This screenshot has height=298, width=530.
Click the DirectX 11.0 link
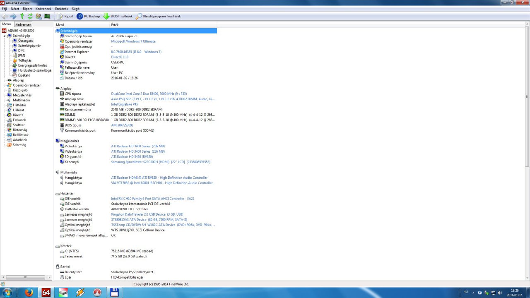tap(120, 57)
